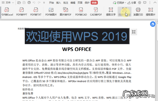
Task: Open the settings gear icon
Action: tap(140, 3)
